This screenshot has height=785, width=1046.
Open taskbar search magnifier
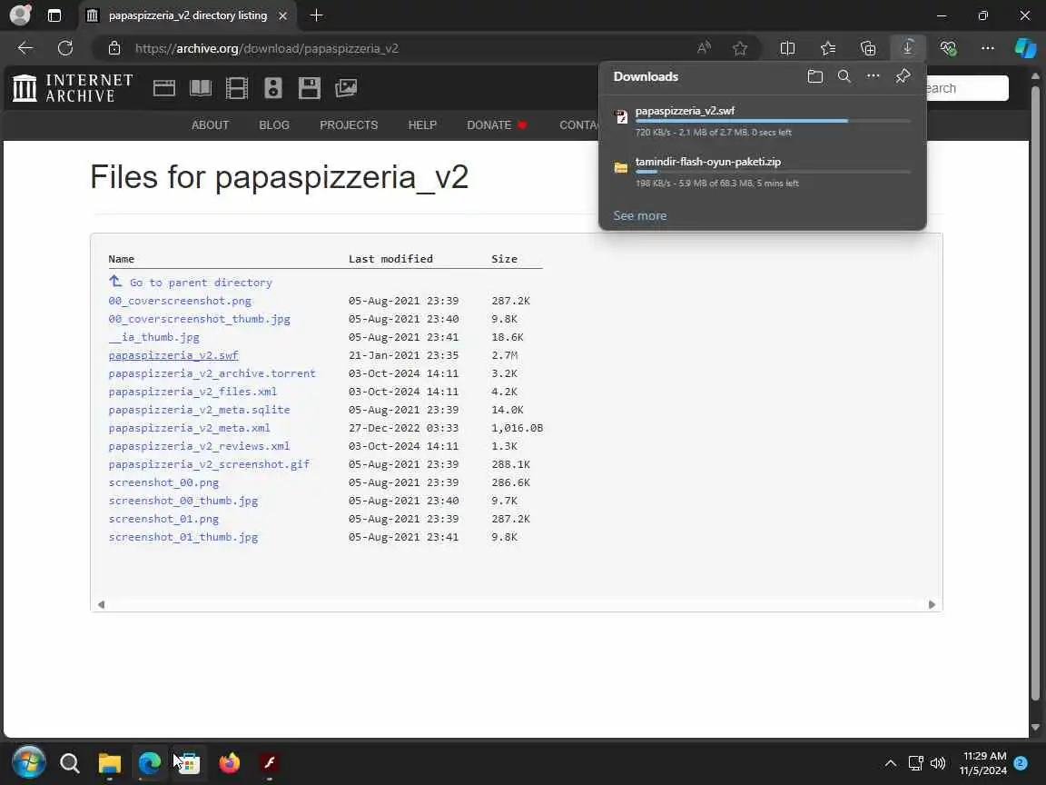tap(69, 762)
